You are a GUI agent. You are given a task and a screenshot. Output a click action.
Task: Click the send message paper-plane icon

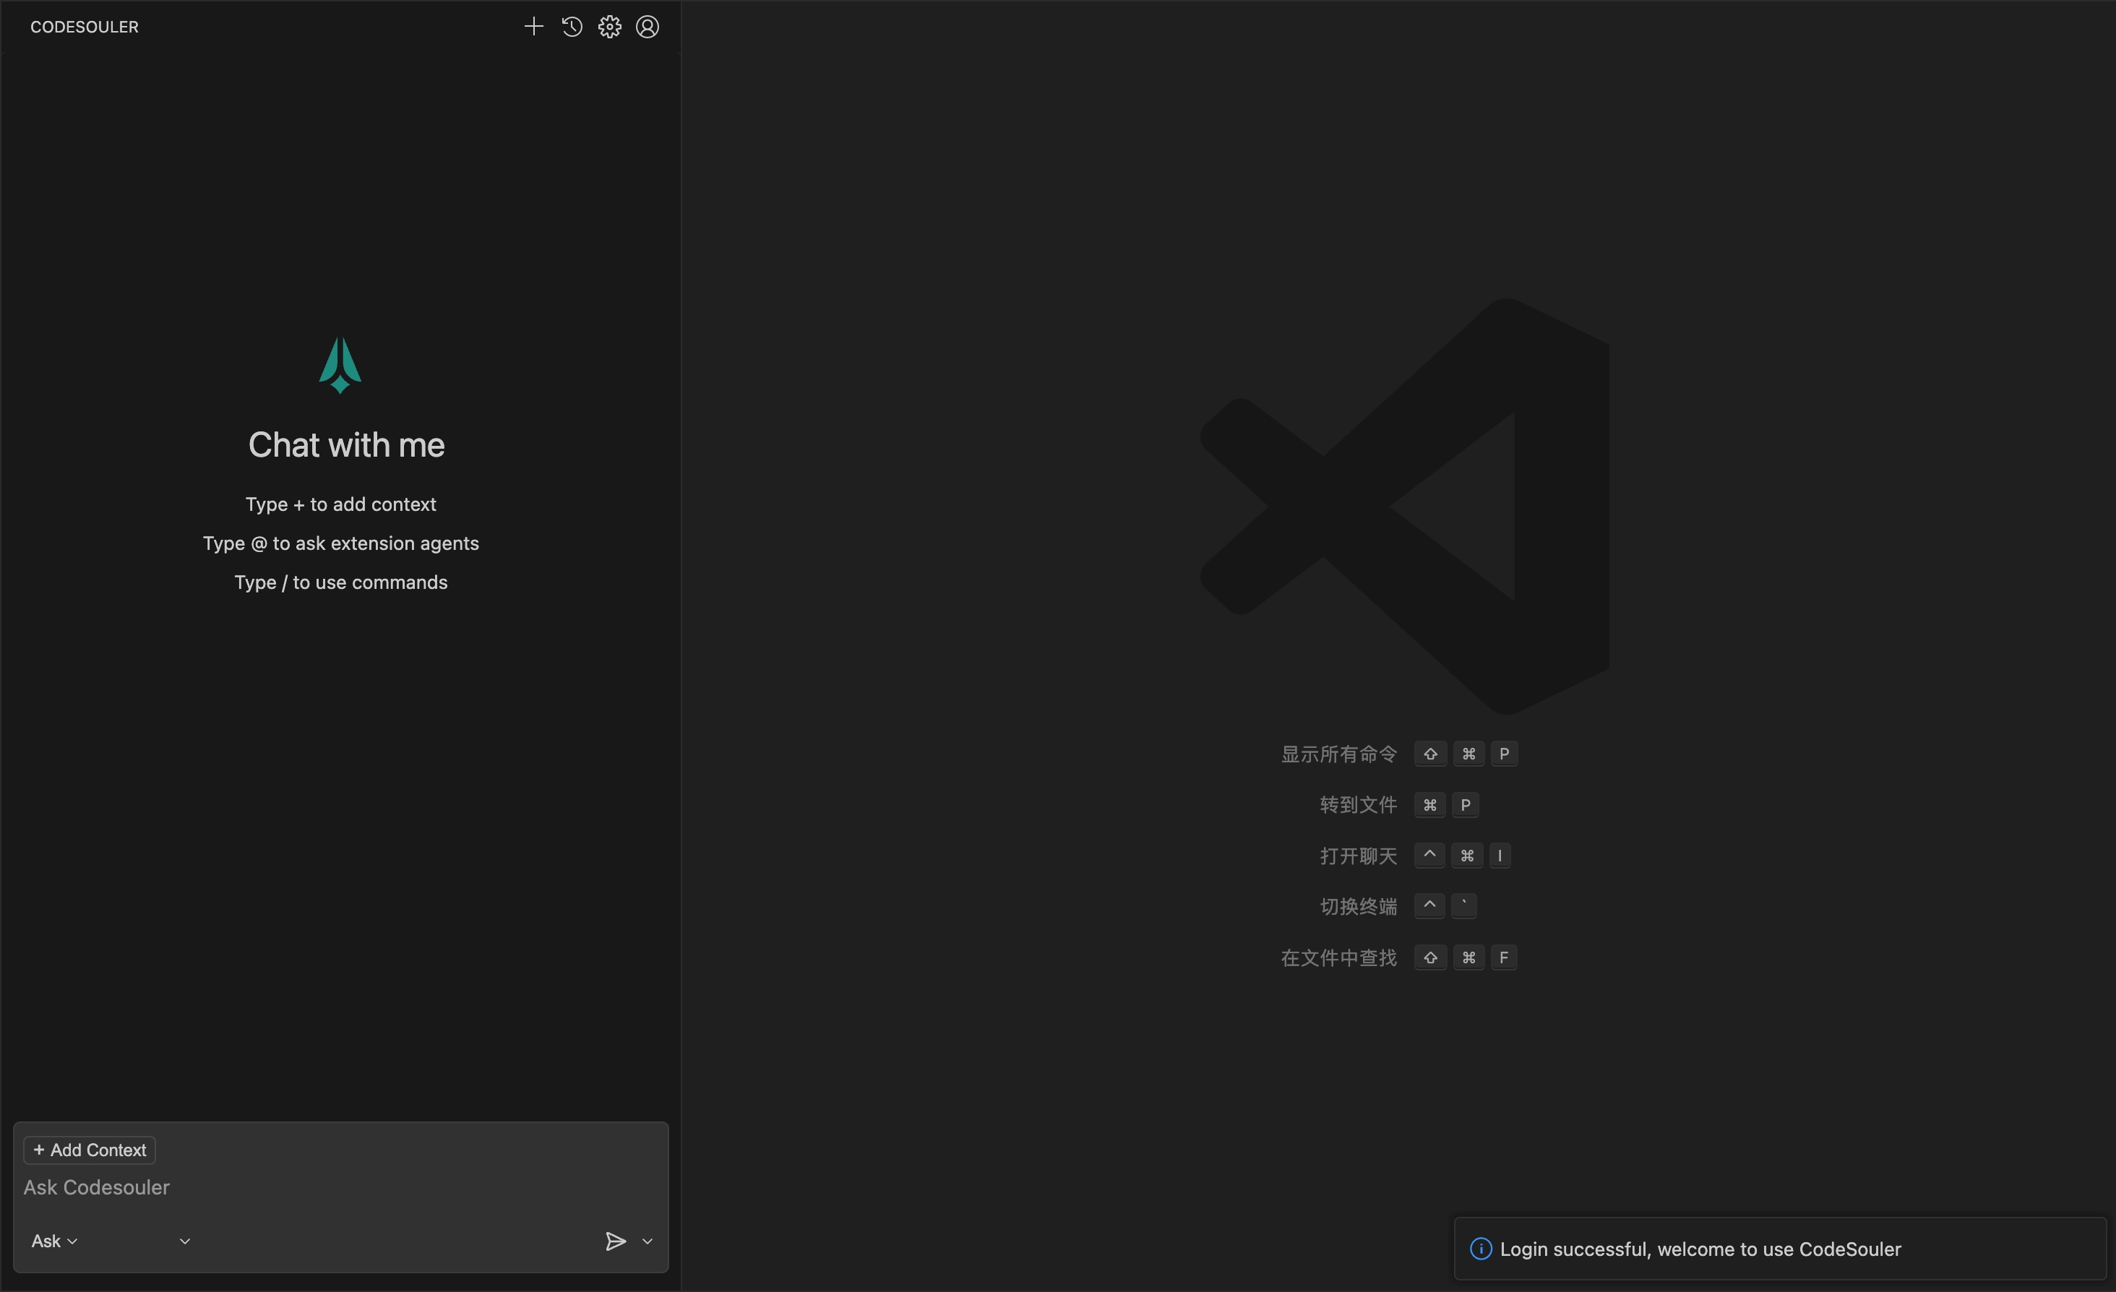(x=615, y=1241)
